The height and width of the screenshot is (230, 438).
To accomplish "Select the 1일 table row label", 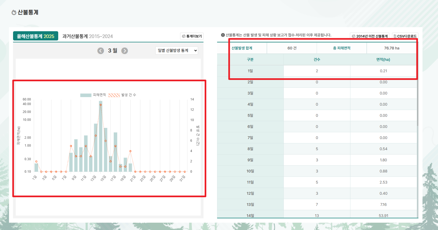I will click(250, 71).
